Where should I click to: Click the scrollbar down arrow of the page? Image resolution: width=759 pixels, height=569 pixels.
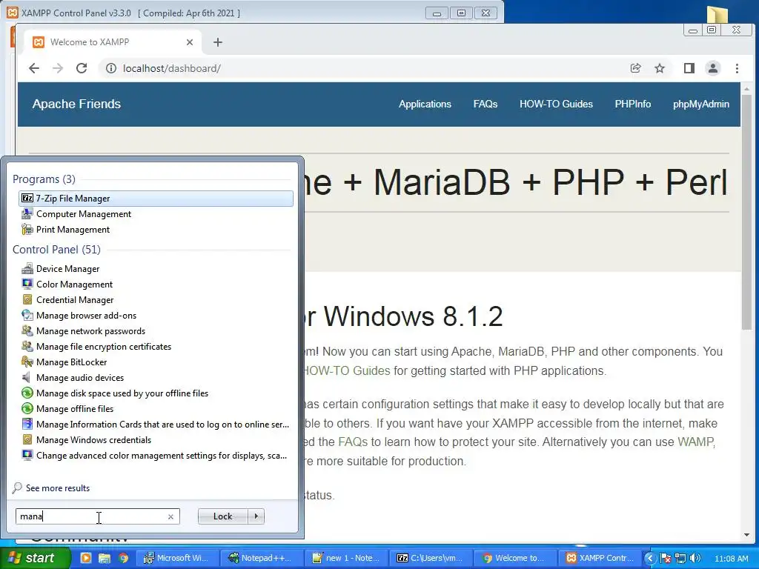(746, 535)
